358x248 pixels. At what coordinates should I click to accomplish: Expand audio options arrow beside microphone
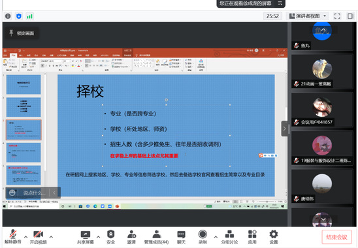tap(25, 237)
